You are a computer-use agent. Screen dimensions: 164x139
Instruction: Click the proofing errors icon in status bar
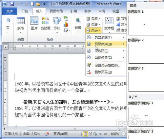pos(47,134)
